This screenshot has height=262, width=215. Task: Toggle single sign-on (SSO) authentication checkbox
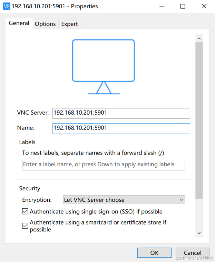point(25,211)
